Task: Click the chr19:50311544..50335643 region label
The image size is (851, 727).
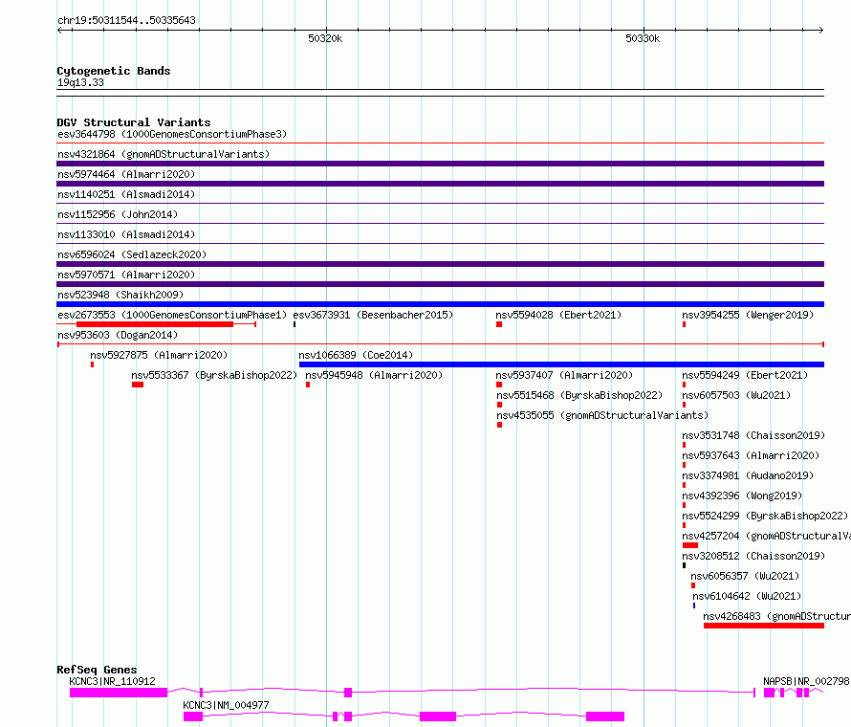Action: tap(127, 20)
